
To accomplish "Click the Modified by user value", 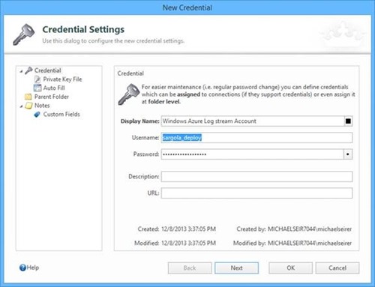I will [x=310, y=243].
